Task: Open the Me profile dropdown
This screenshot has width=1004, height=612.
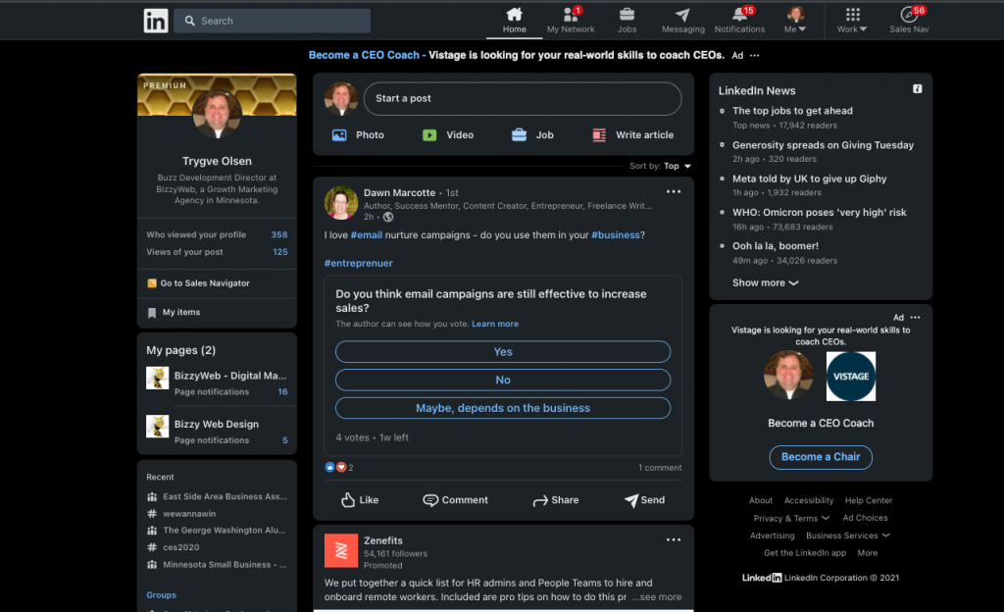Action: click(x=795, y=21)
